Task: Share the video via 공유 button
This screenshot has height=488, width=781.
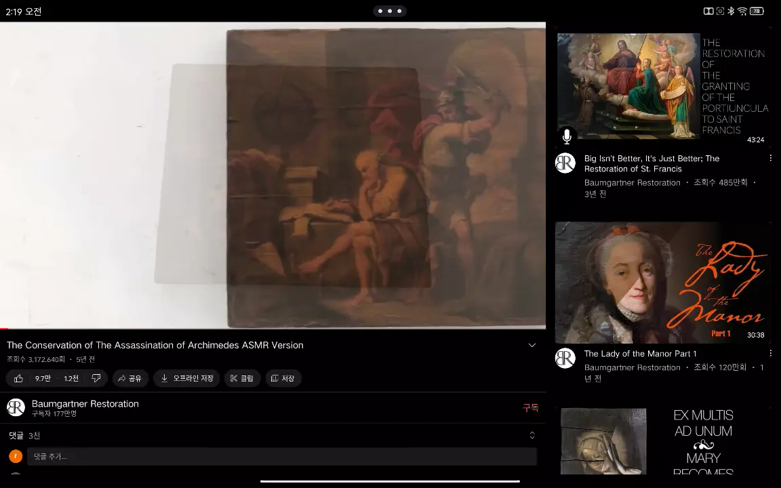Action: 130,378
